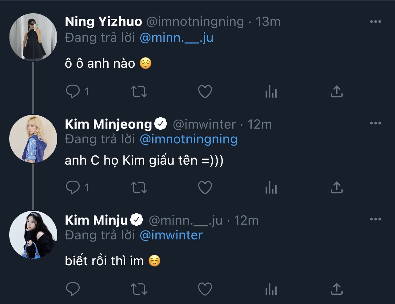Like Kim Minju's tweet
The width and height of the screenshot is (395, 304).
[205, 289]
